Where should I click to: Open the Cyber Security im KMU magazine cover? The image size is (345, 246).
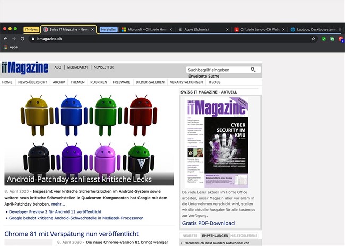click(218, 142)
